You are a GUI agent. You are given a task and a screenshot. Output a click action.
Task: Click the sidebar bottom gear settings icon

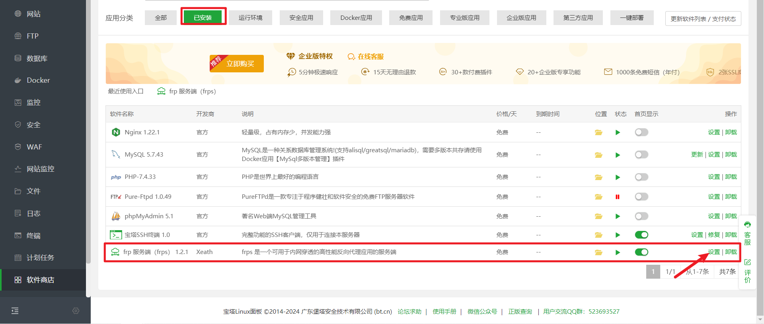click(x=76, y=311)
